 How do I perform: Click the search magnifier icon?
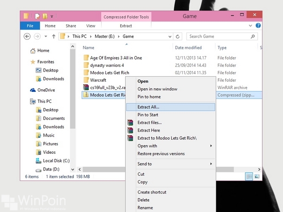pos(252,36)
